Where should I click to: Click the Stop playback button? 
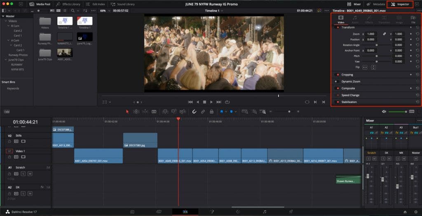click(x=204, y=102)
